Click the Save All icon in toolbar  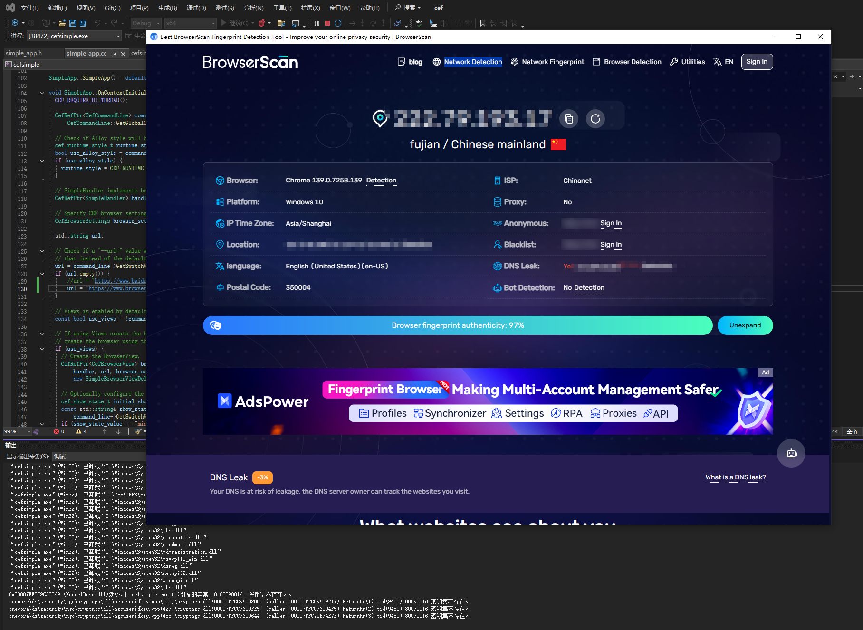(83, 23)
